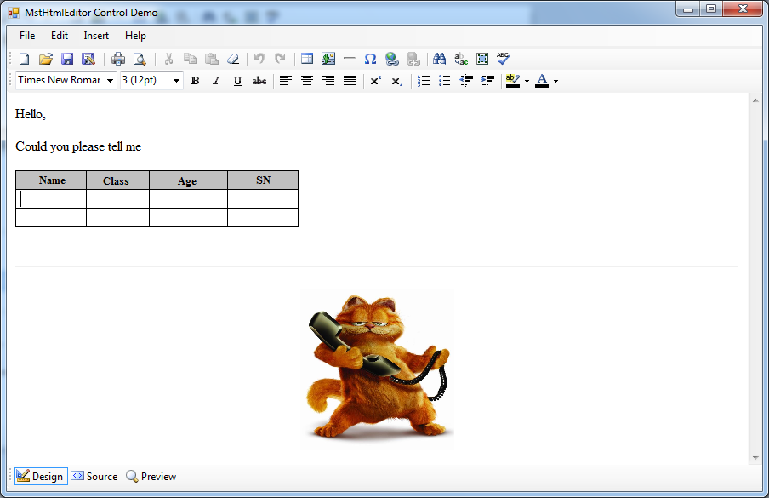Open Find using binoculars icon
This screenshot has height=498, width=769.
tap(440, 59)
